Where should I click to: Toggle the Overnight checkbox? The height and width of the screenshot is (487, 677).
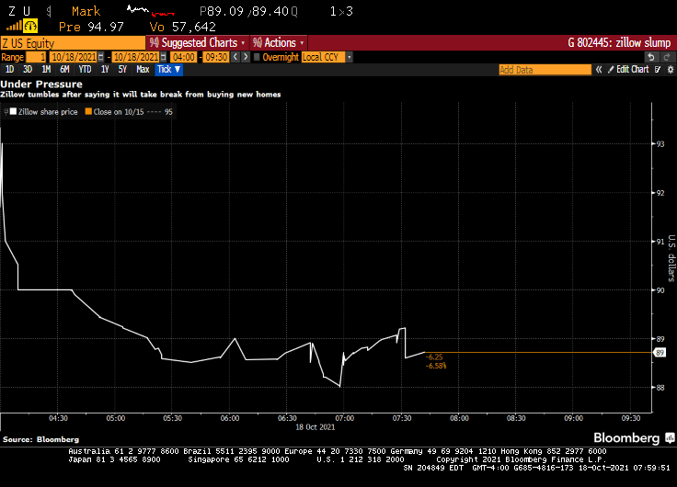click(256, 57)
